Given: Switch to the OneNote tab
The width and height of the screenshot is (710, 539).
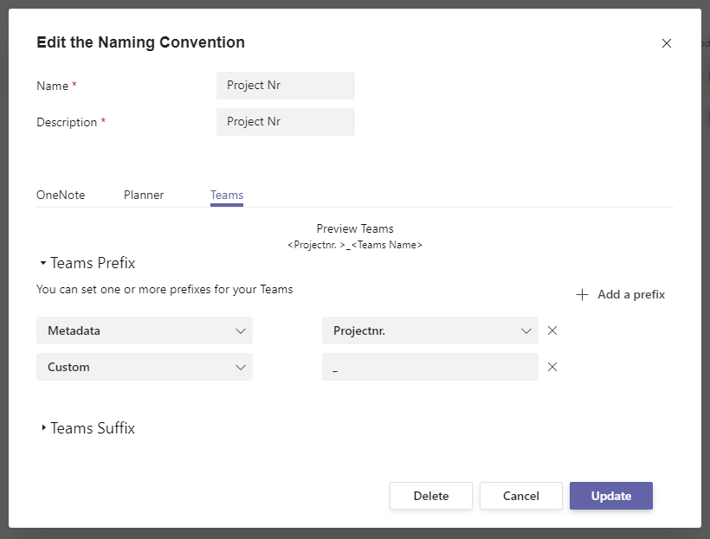Looking at the screenshot, I should [61, 195].
